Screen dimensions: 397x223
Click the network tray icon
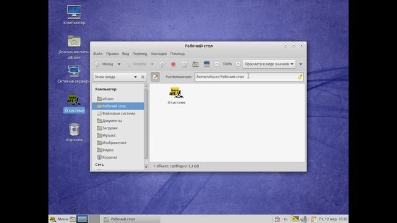(x=295, y=219)
